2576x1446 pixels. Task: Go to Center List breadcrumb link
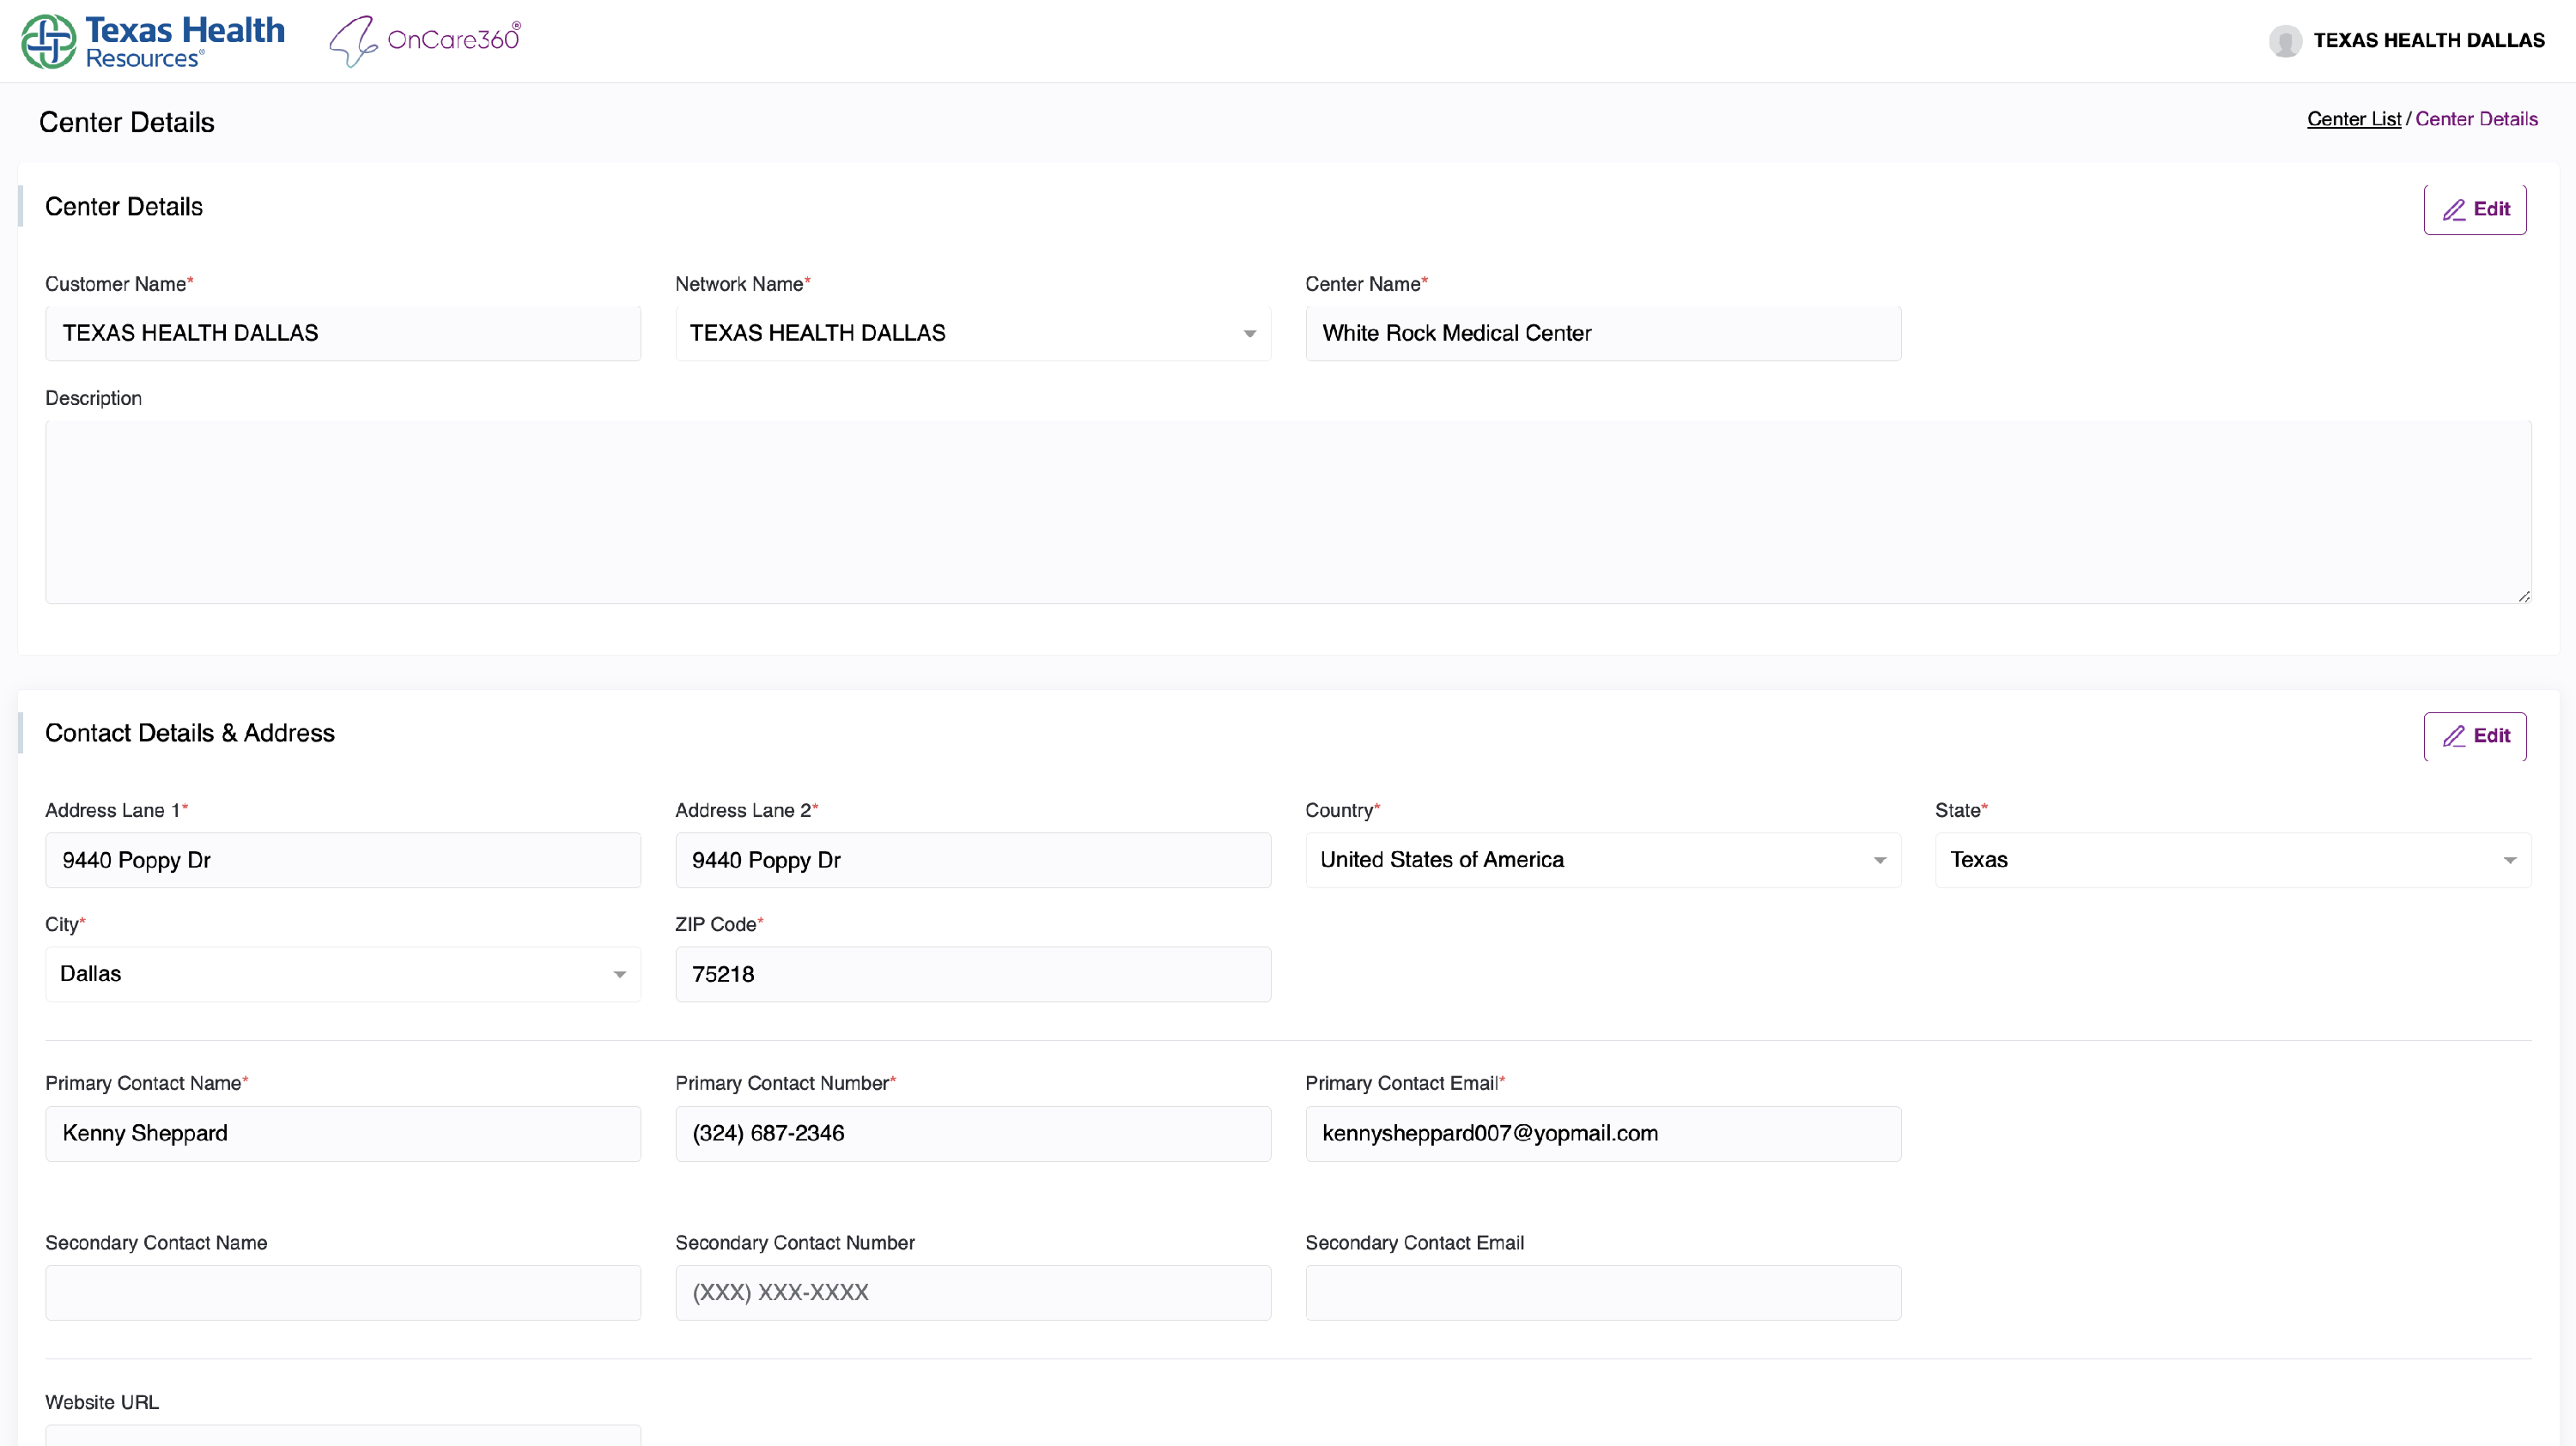2353,119
